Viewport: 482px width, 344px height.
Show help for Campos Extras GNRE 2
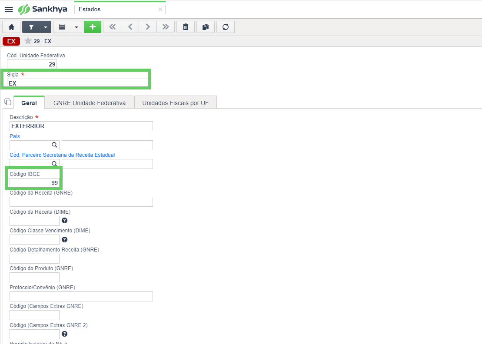[x=65, y=334]
